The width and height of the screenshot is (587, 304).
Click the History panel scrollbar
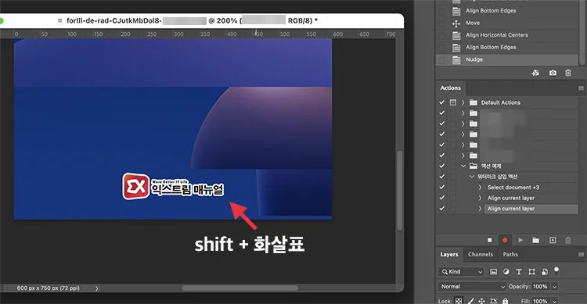pyautogui.click(x=582, y=32)
